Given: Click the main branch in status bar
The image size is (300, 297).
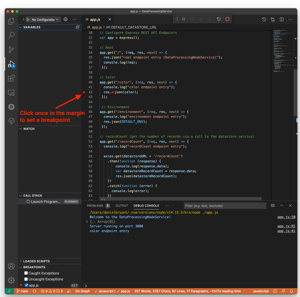Looking at the screenshot, I should (22, 291).
